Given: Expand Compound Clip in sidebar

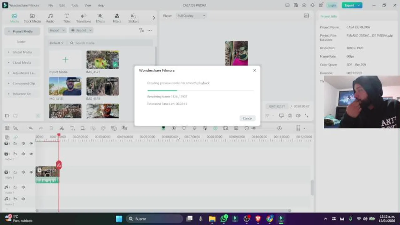Looking at the screenshot, I should (x=22, y=83).
